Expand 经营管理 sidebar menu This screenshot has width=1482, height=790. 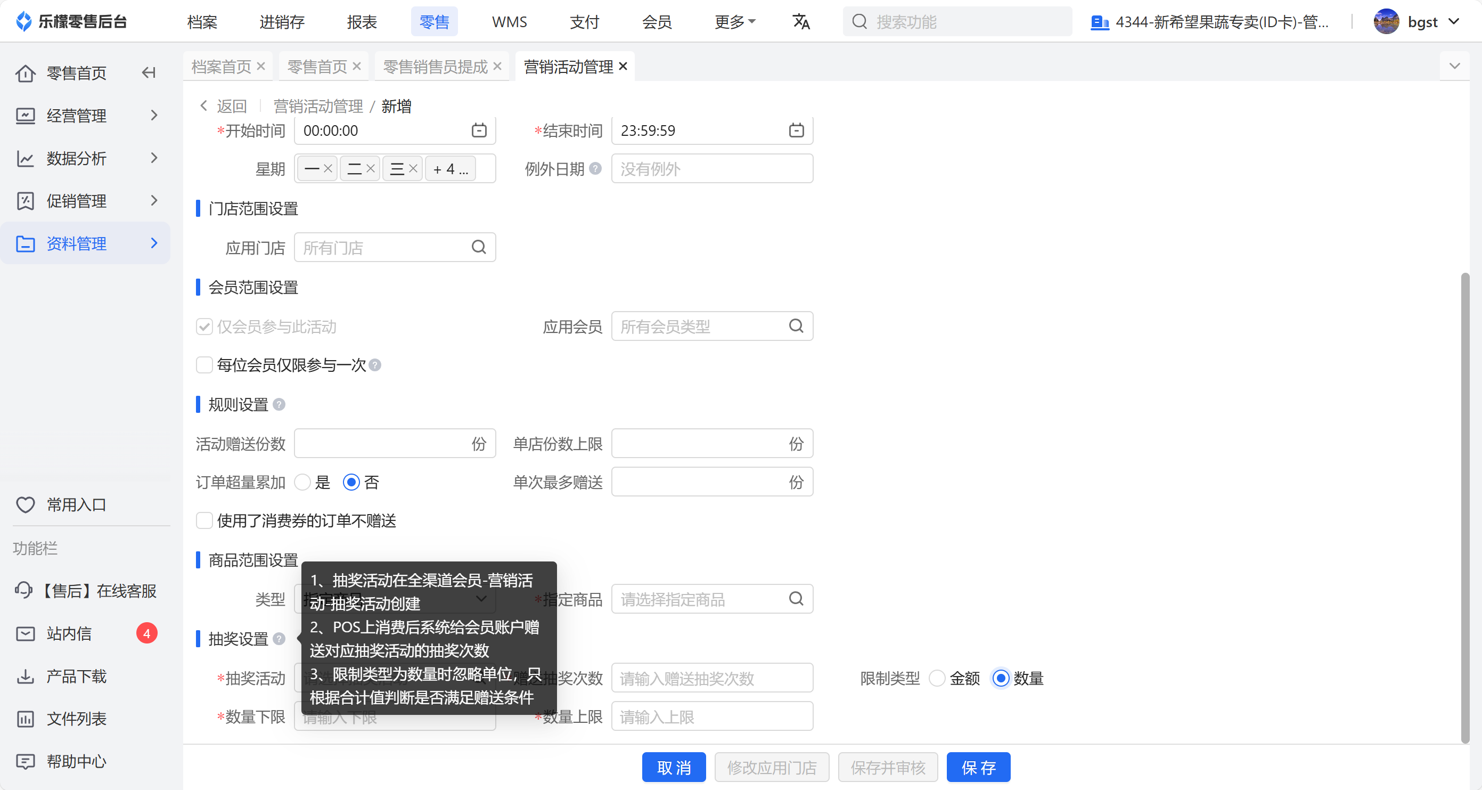[x=86, y=116]
